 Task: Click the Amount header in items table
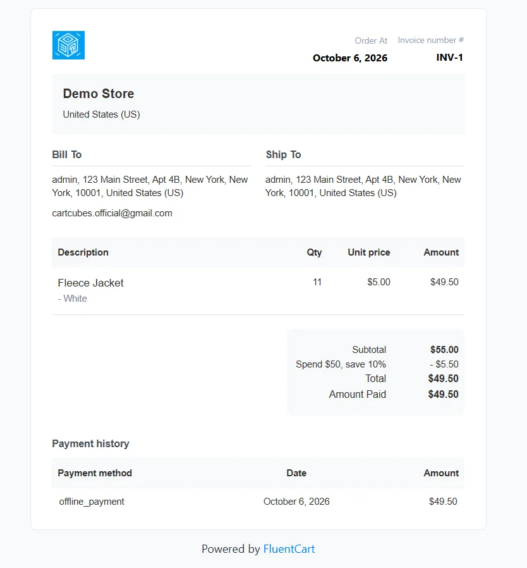pyautogui.click(x=441, y=252)
